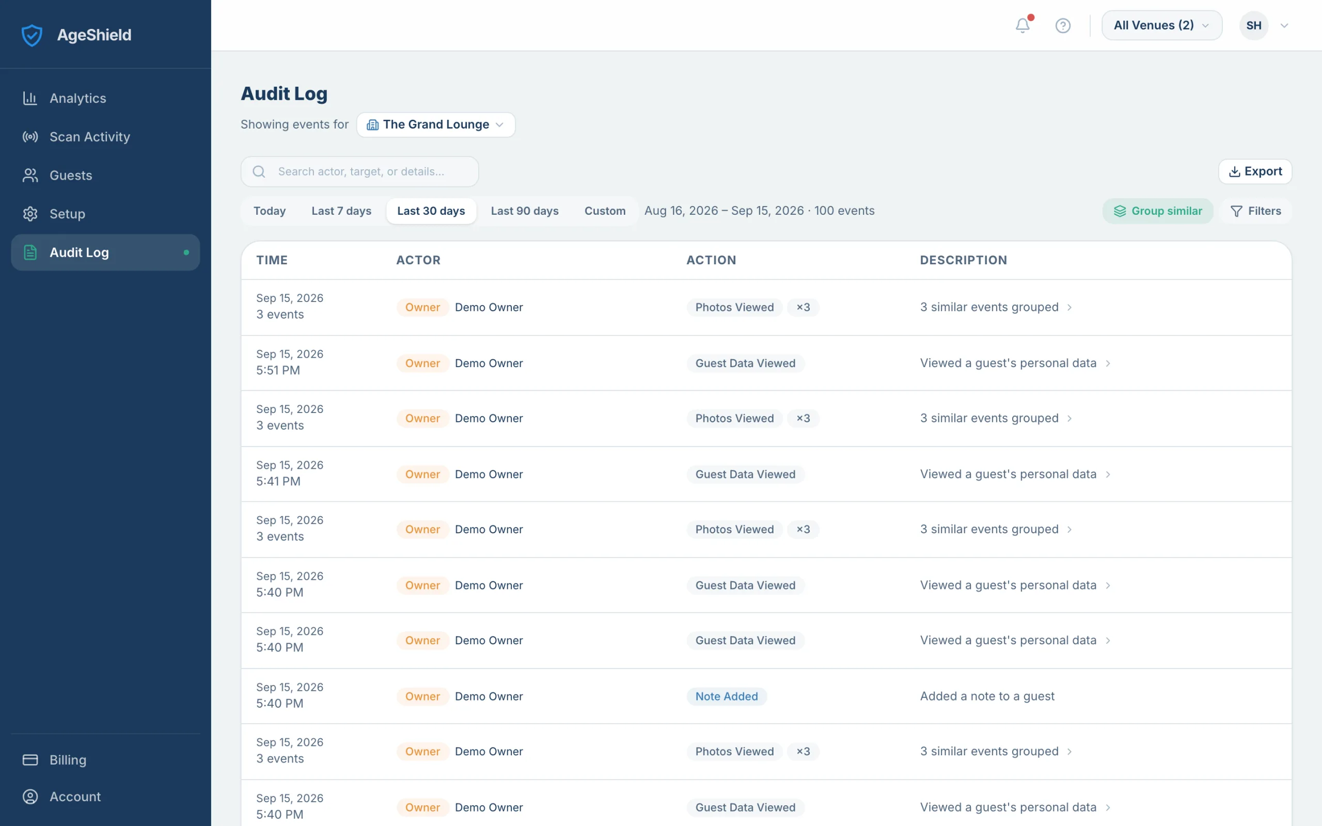Viewport: 1322px width, 826px height.
Task: Open The Grand Lounge venue selector
Action: pos(435,124)
